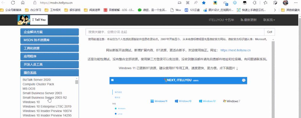The width and height of the screenshot is (301, 118).
Task: Expand MSDN 技术资源库 category
Action: coord(50,40)
